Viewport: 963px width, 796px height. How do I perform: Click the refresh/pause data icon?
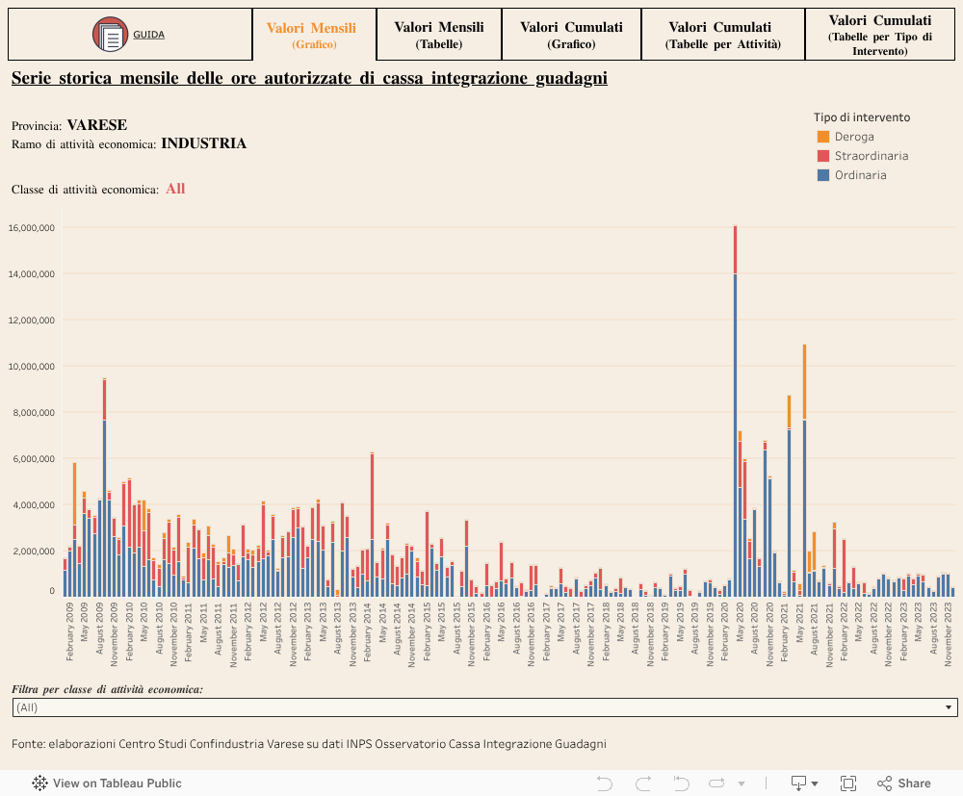[x=717, y=783]
